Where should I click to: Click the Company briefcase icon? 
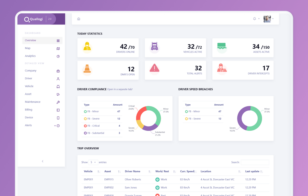58,71
